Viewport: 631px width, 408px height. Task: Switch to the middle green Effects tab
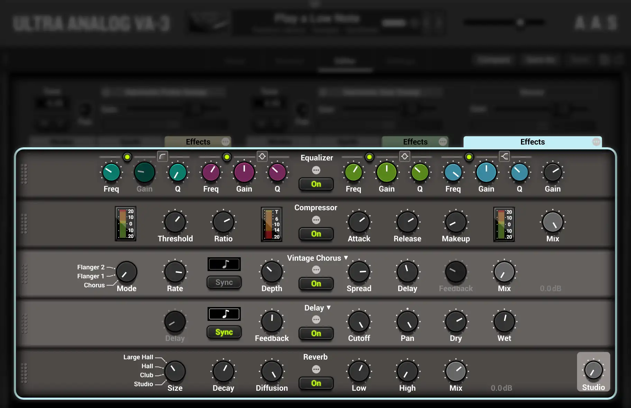point(415,142)
